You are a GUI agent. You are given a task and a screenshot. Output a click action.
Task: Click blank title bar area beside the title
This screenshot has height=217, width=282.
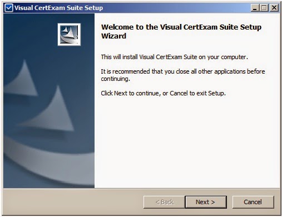tap(176, 8)
